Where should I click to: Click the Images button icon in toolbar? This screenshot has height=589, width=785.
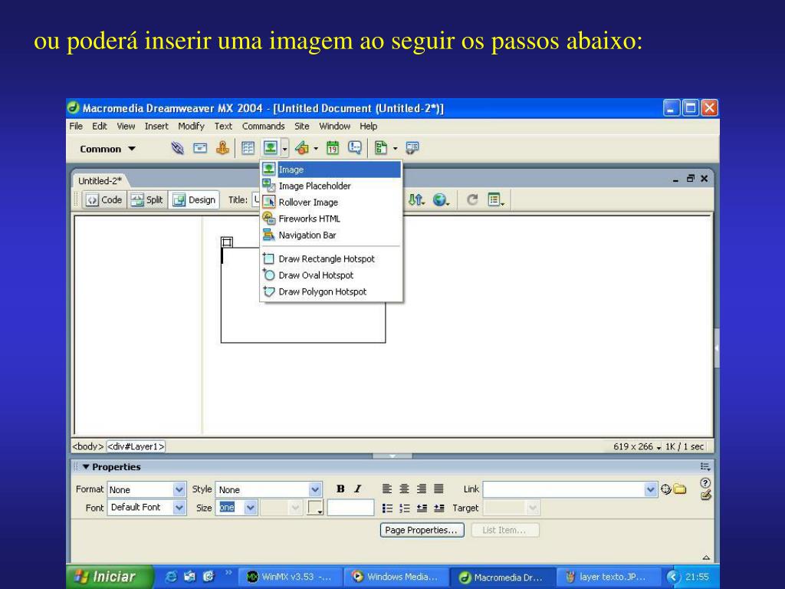tap(271, 148)
